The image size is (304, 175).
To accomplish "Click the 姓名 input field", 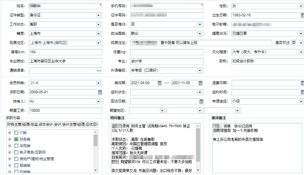I will [66, 6].
